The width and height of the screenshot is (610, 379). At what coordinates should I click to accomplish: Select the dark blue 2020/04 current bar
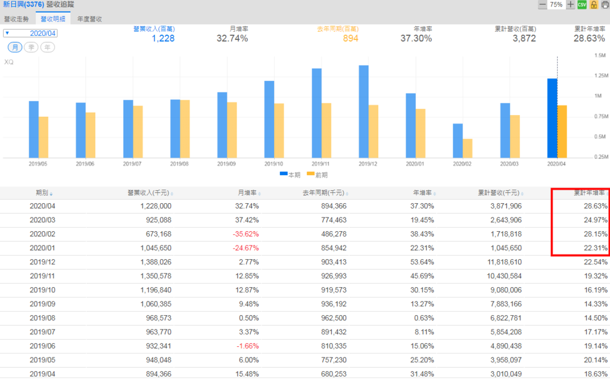552,119
